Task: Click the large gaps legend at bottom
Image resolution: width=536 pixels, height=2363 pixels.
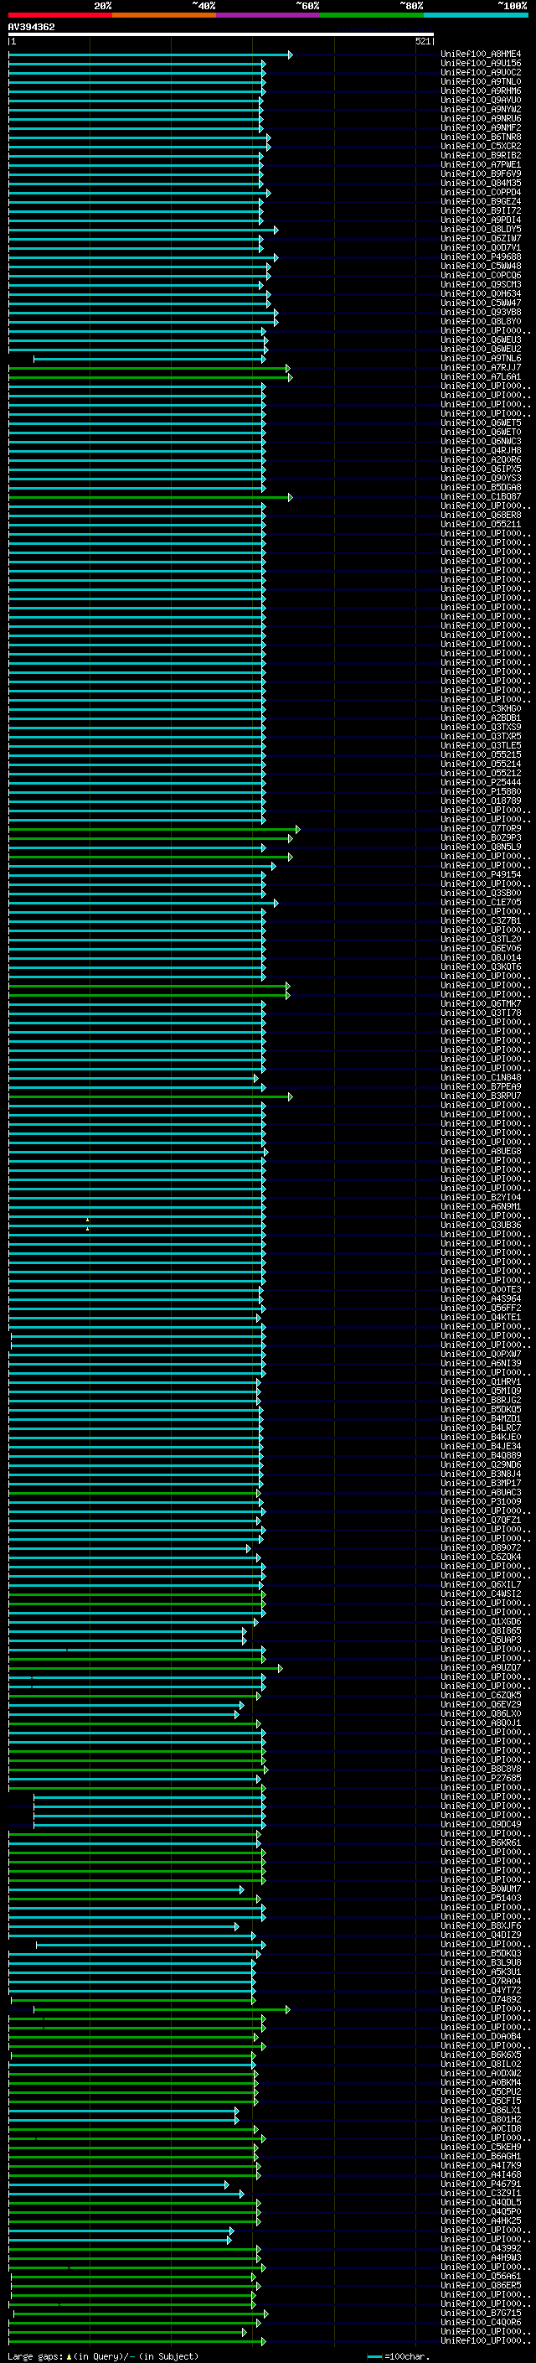Action: (103, 2355)
